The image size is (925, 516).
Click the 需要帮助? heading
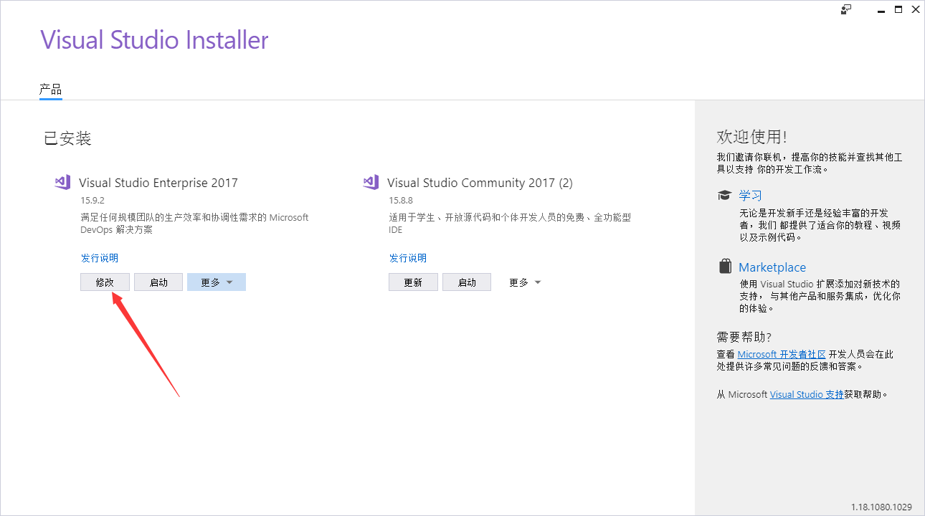point(744,337)
